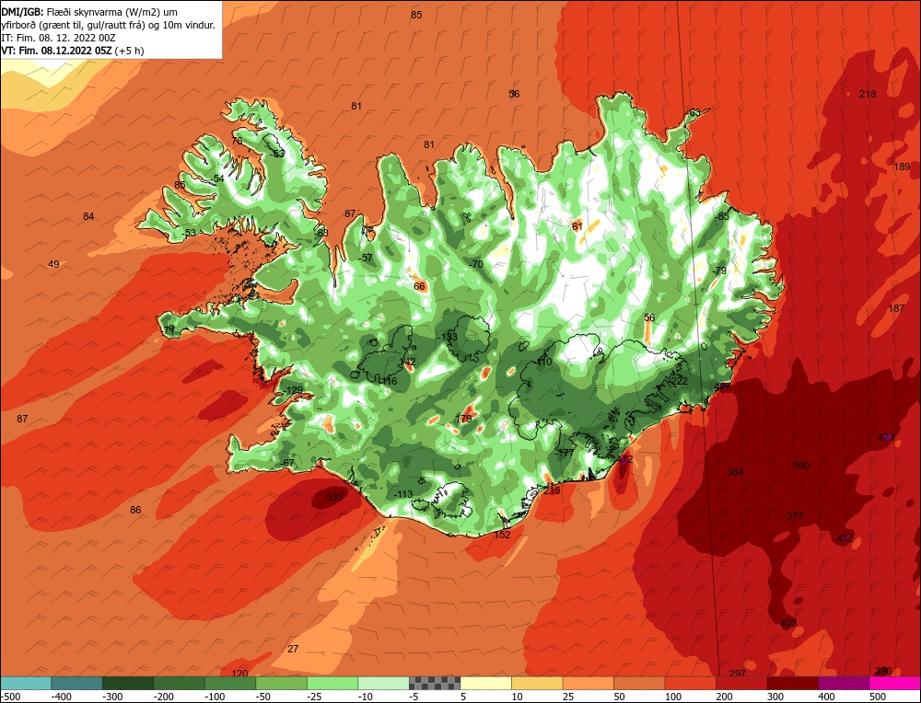The height and width of the screenshot is (703, 921).
Task: Select the '27' value in the southern ocean
Action: (293, 649)
